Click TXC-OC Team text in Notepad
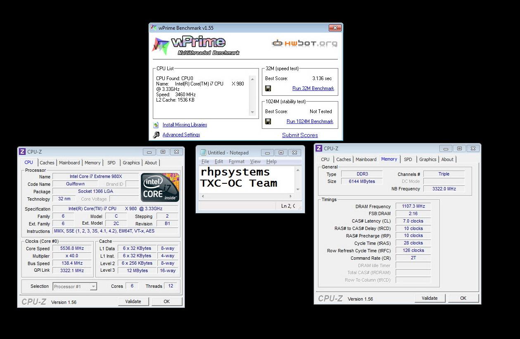The image size is (520, 339). click(x=239, y=183)
